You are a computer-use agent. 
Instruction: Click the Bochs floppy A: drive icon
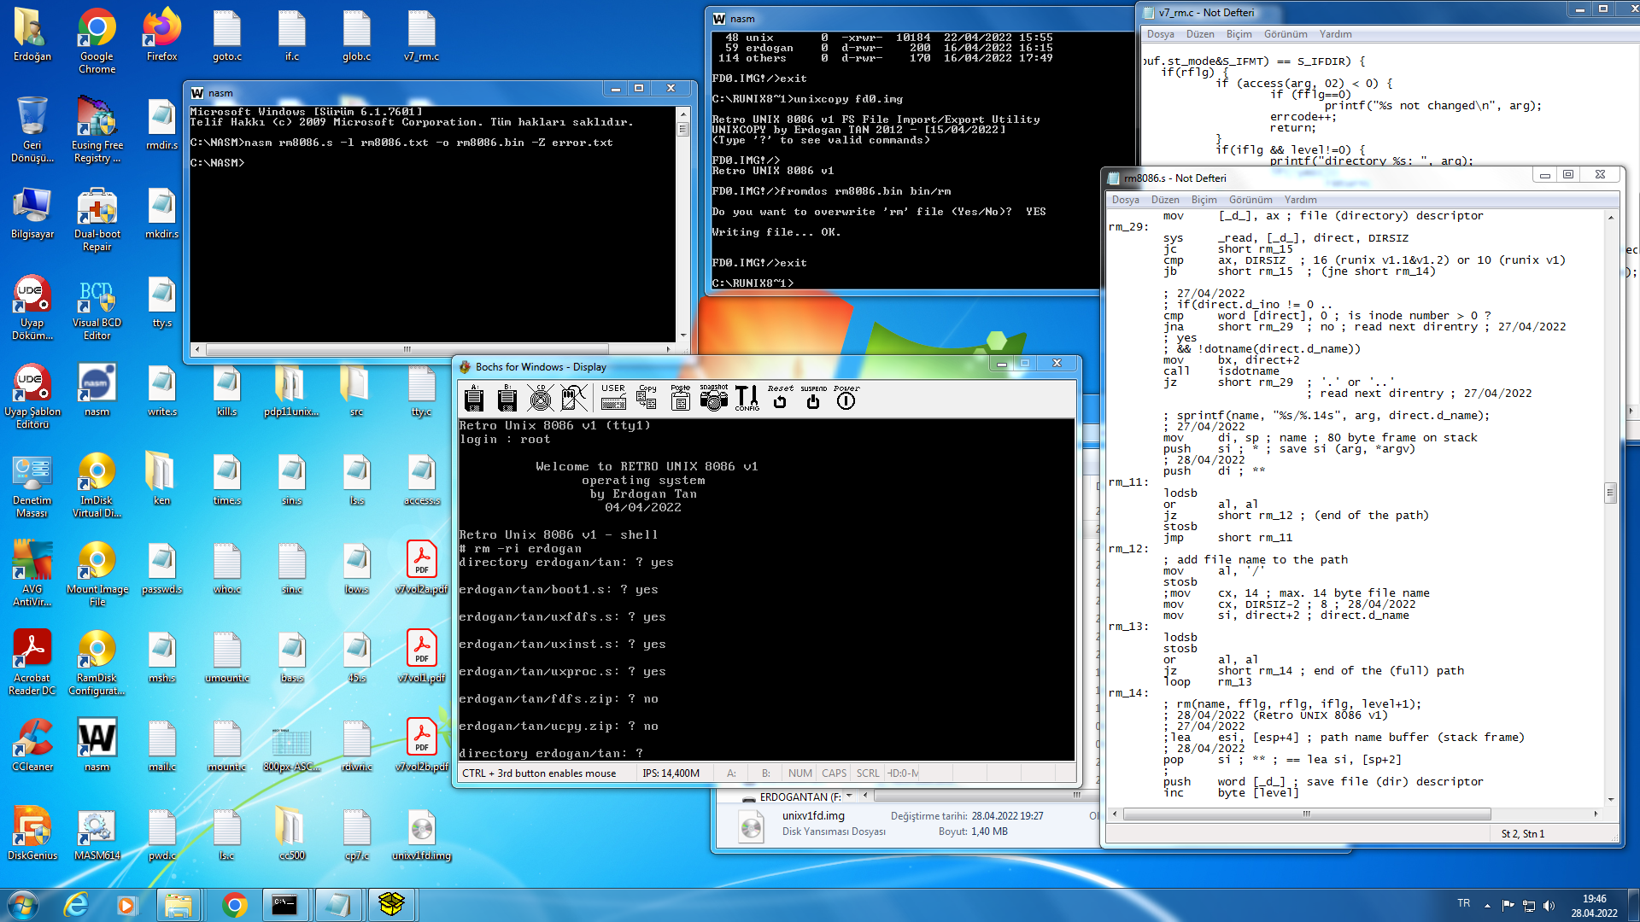tap(474, 398)
